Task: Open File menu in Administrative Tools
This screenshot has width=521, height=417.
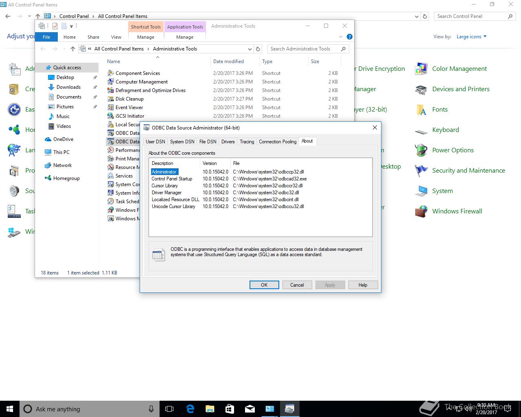Action: (46, 37)
